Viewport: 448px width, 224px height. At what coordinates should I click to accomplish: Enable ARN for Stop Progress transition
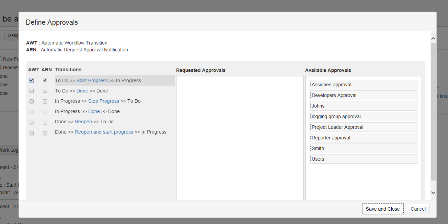(45, 101)
